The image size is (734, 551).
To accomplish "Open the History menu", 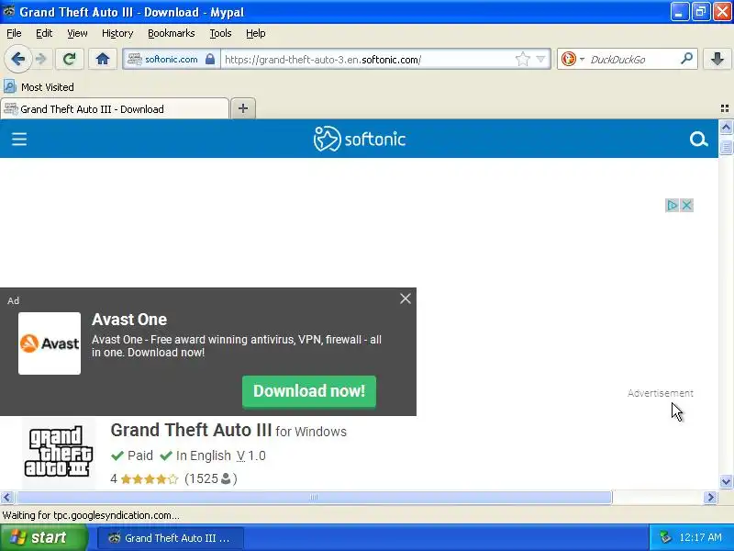I will pos(117,33).
